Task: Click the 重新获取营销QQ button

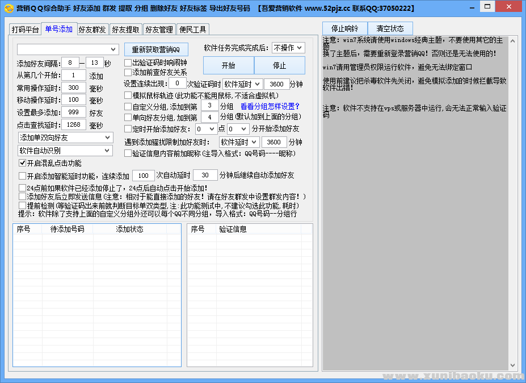Action: (x=156, y=49)
